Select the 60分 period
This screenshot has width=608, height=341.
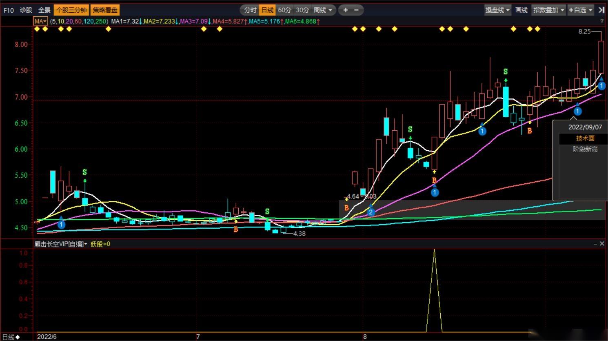285,10
